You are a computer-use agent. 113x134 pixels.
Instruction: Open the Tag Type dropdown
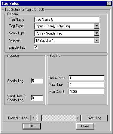(x=97, y=26)
